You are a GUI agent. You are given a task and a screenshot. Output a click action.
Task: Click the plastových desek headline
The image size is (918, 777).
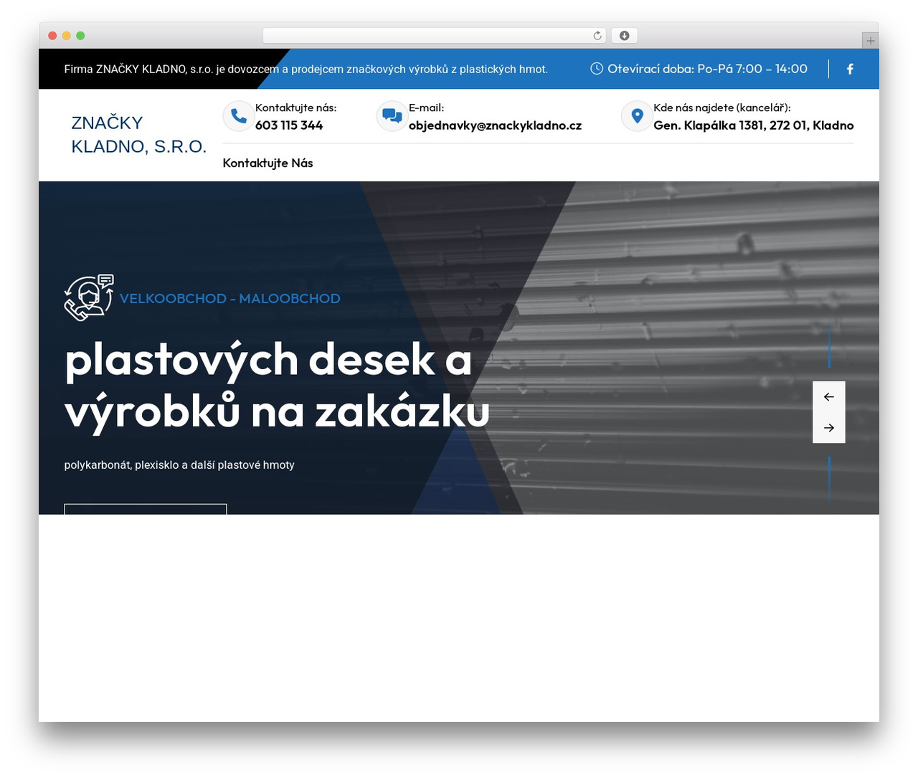tap(277, 386)
